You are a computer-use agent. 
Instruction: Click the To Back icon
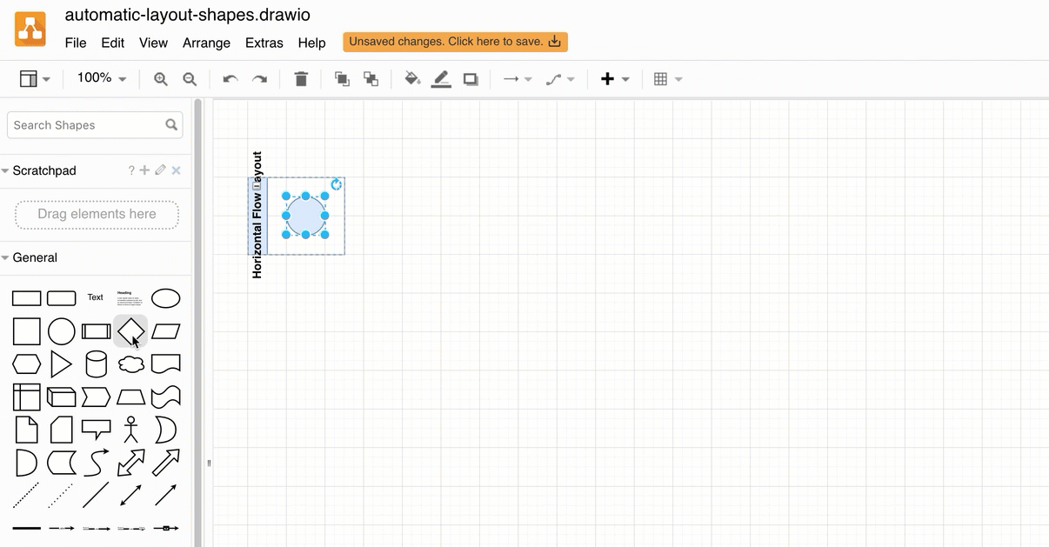point(371,78)
